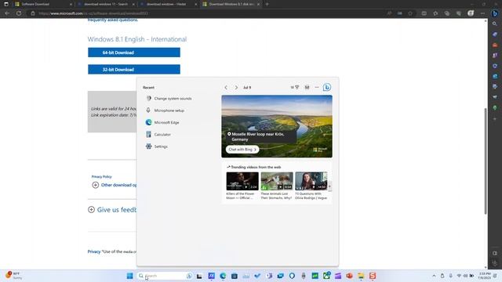The width and height of the screenshot is (502, 282).
Task: Click the 32-bit Download button
Action: coord(134,70)
